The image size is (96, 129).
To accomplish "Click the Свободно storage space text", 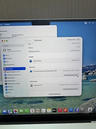I will 69,85.
